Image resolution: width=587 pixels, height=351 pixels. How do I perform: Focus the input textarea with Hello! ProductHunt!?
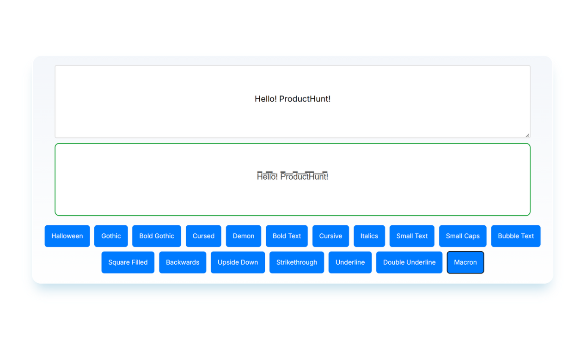293,102
